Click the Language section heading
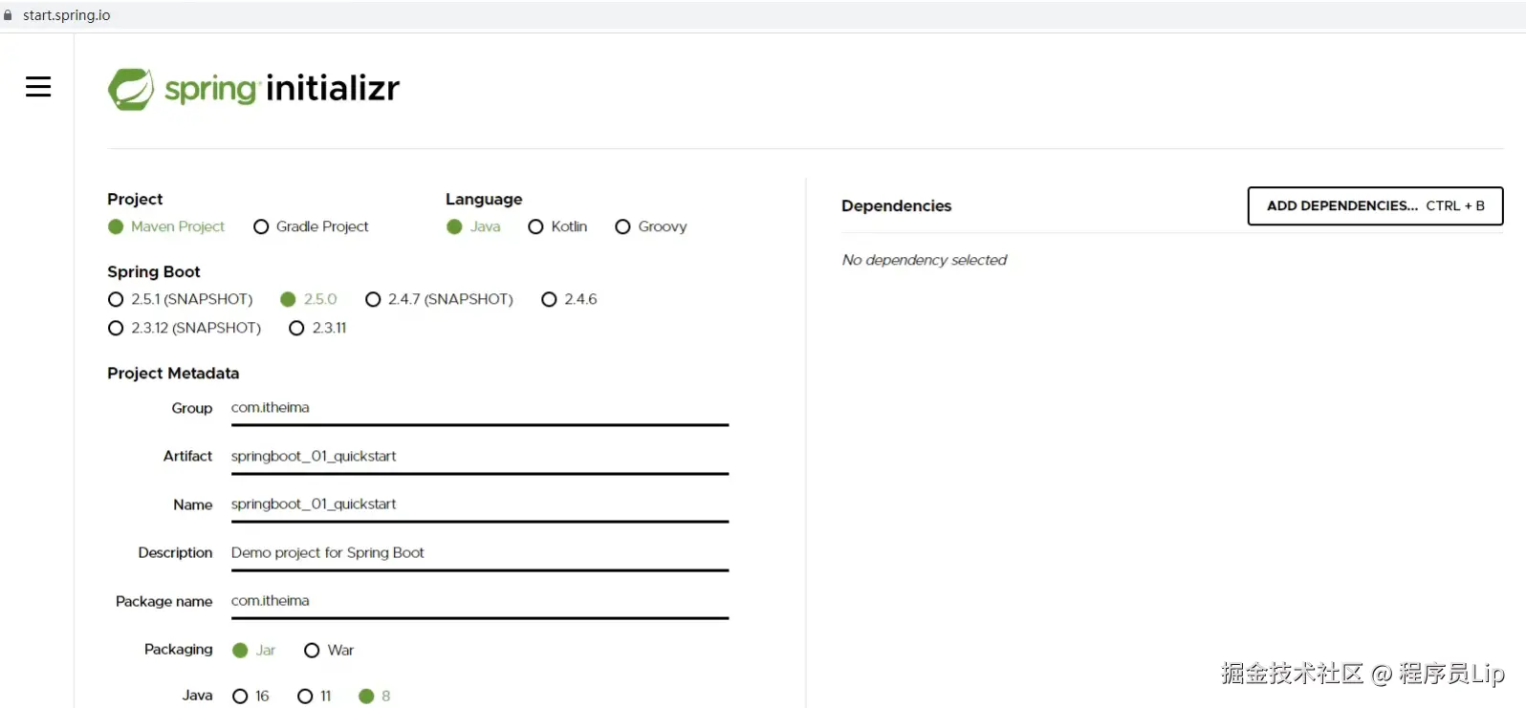Viewport: 1526px width, 708px height. (x=484, y=199)
